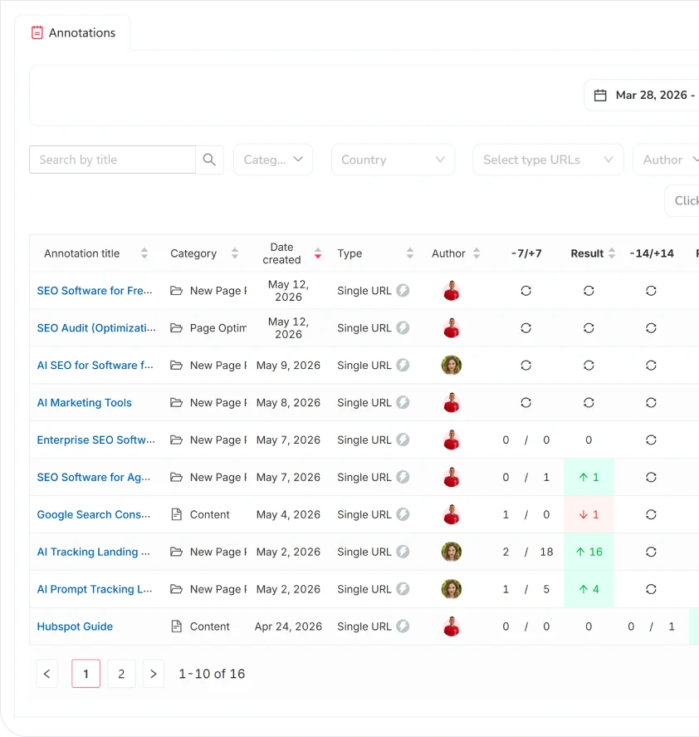Open AI SEO for Software f... annotation

click(x=95, y=366)
